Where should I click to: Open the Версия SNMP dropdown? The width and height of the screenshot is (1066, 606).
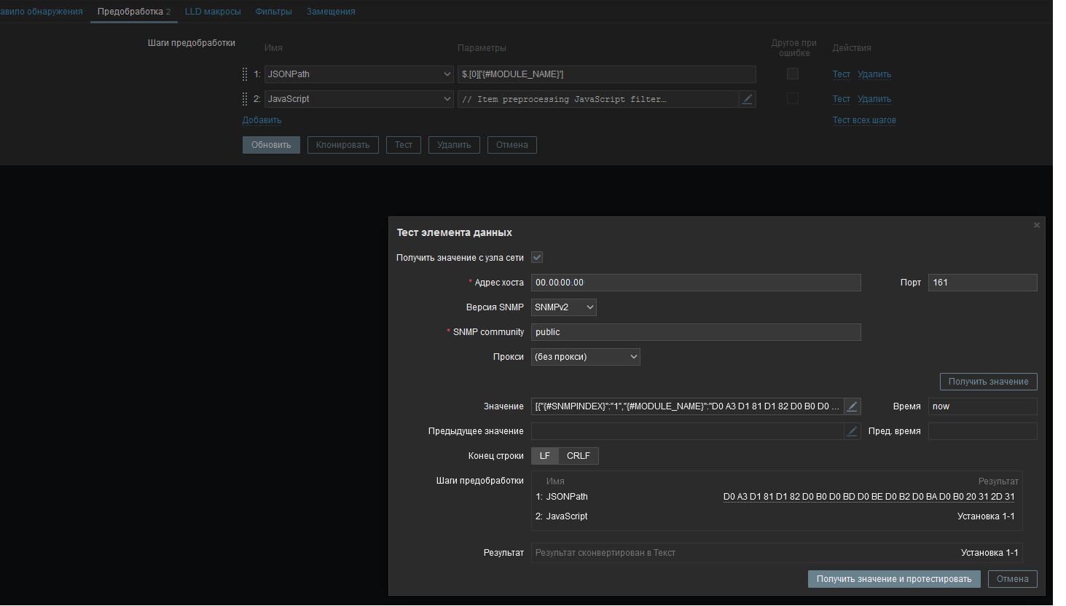tap(564, 307)
